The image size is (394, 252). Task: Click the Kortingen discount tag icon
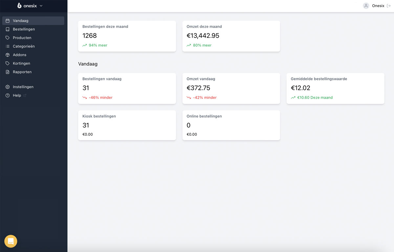point(8,63)
